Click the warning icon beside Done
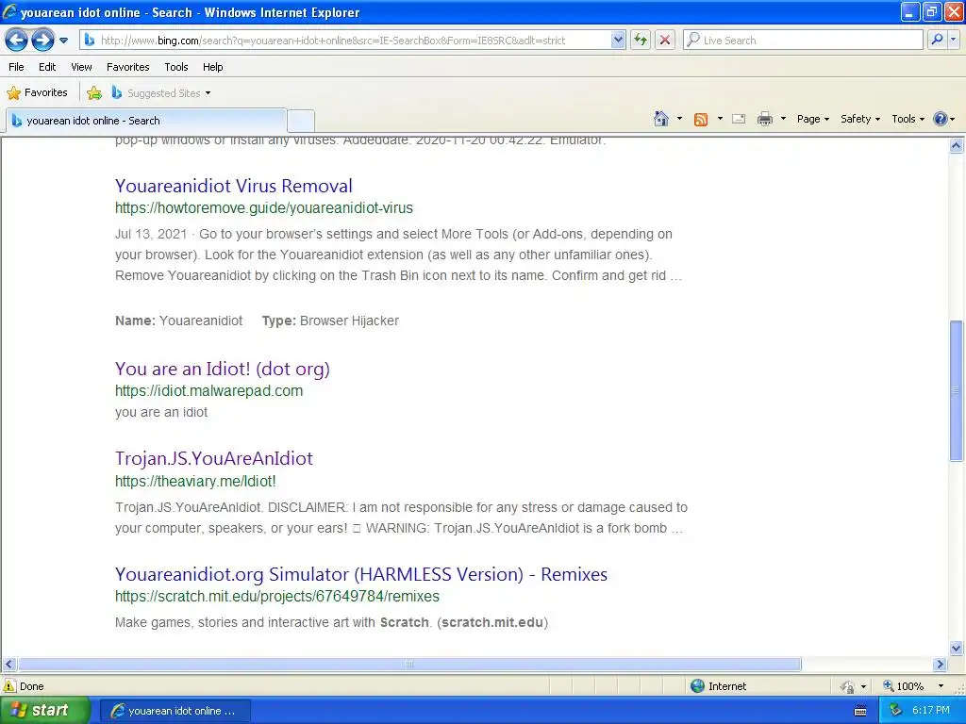Image resolution: width=966 pixels, height=724 pixels. click(9, 686)
